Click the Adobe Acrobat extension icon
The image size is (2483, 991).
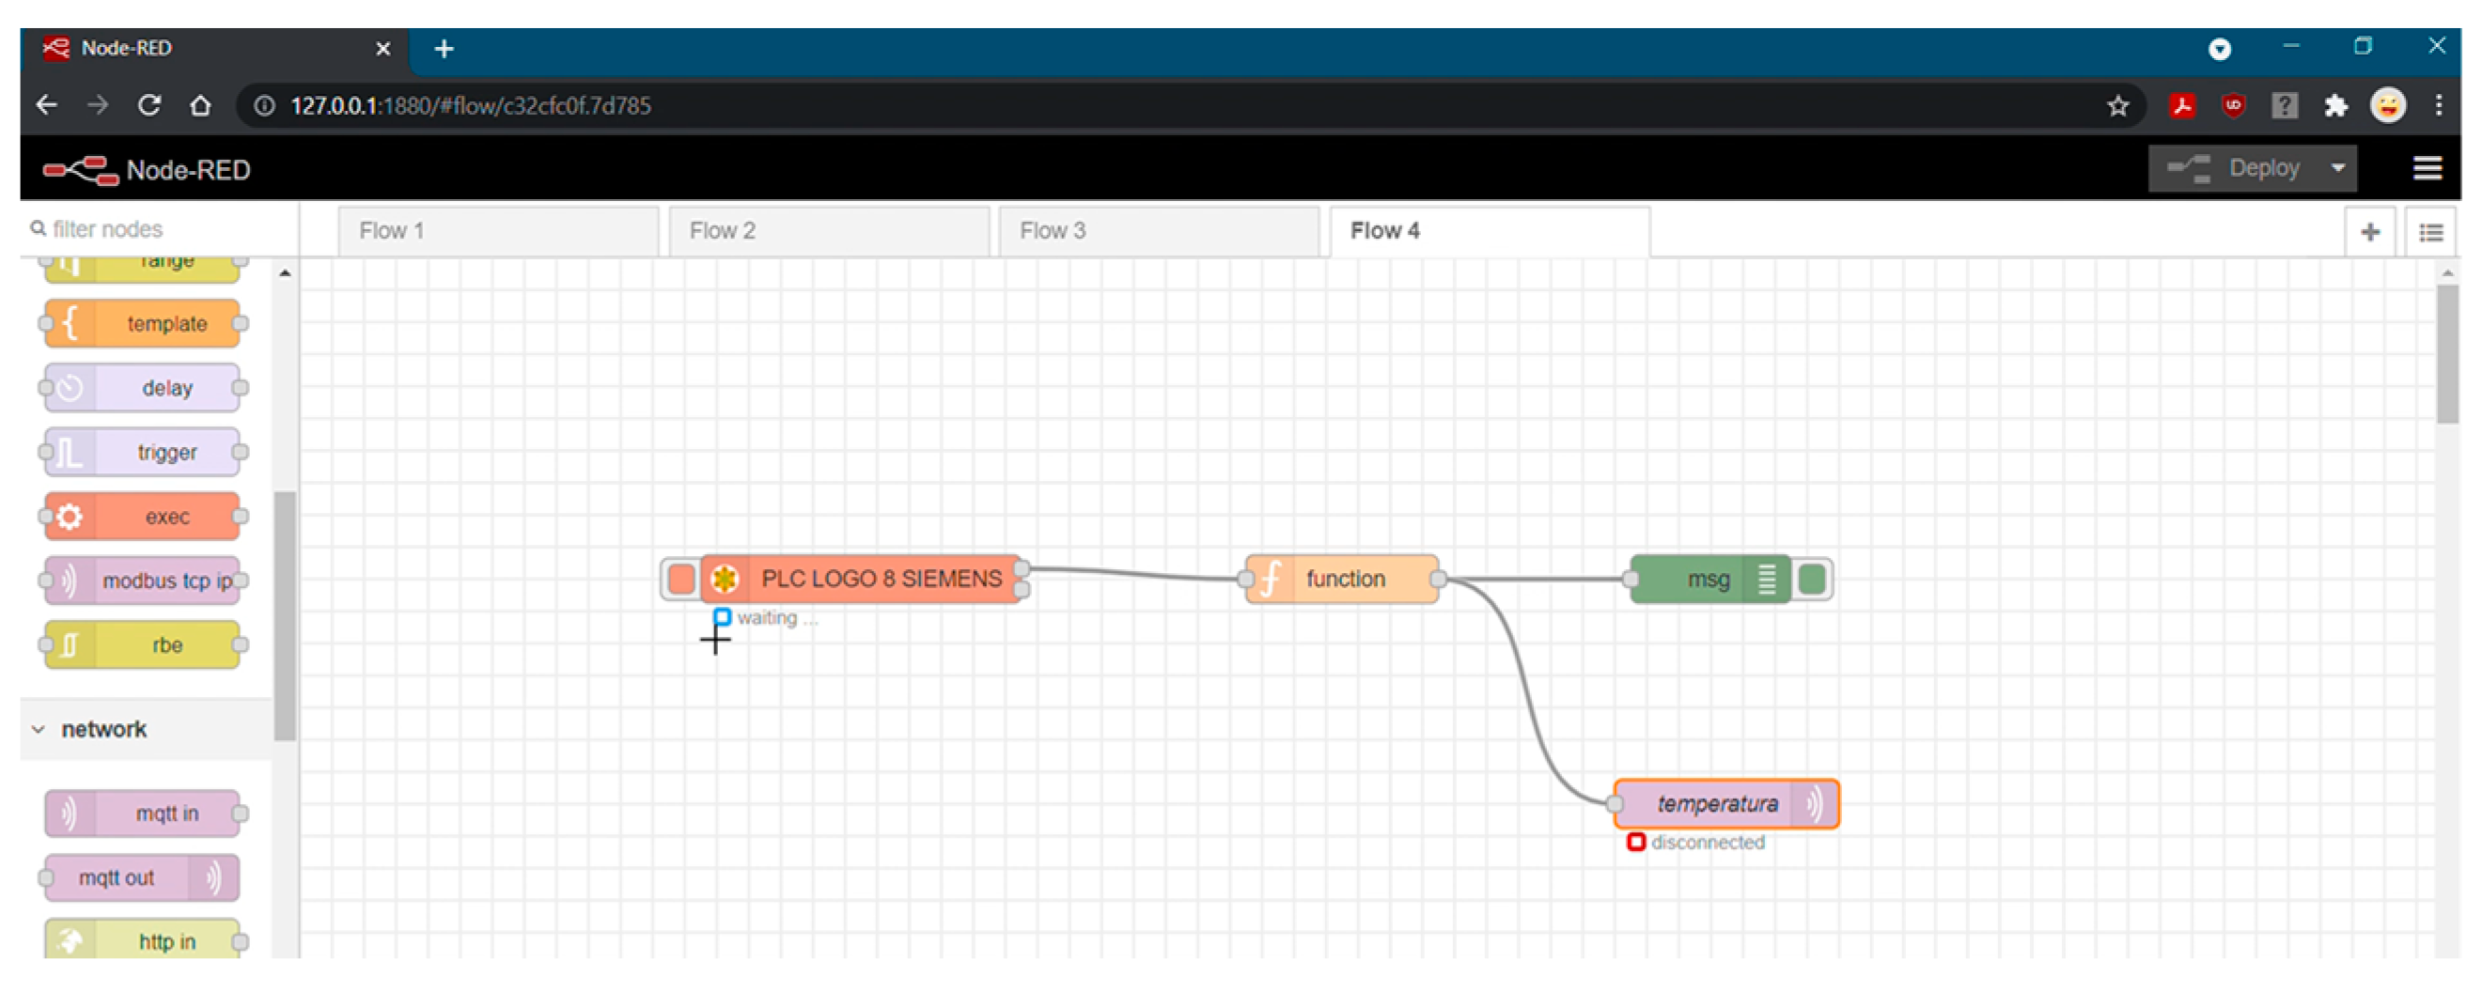[x=2182, y=106]
